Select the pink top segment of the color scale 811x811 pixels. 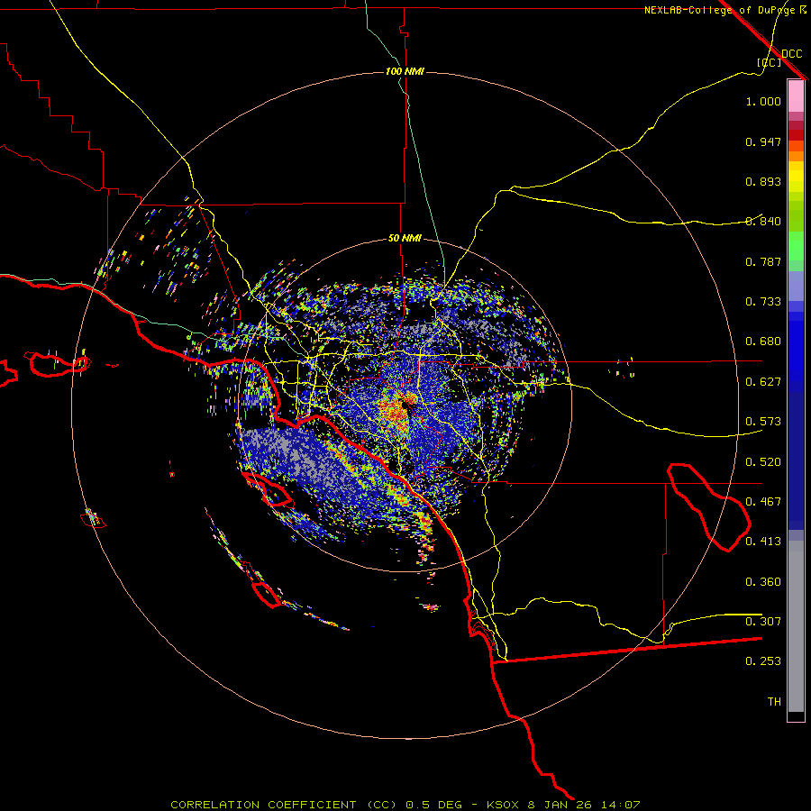(796, 96)
